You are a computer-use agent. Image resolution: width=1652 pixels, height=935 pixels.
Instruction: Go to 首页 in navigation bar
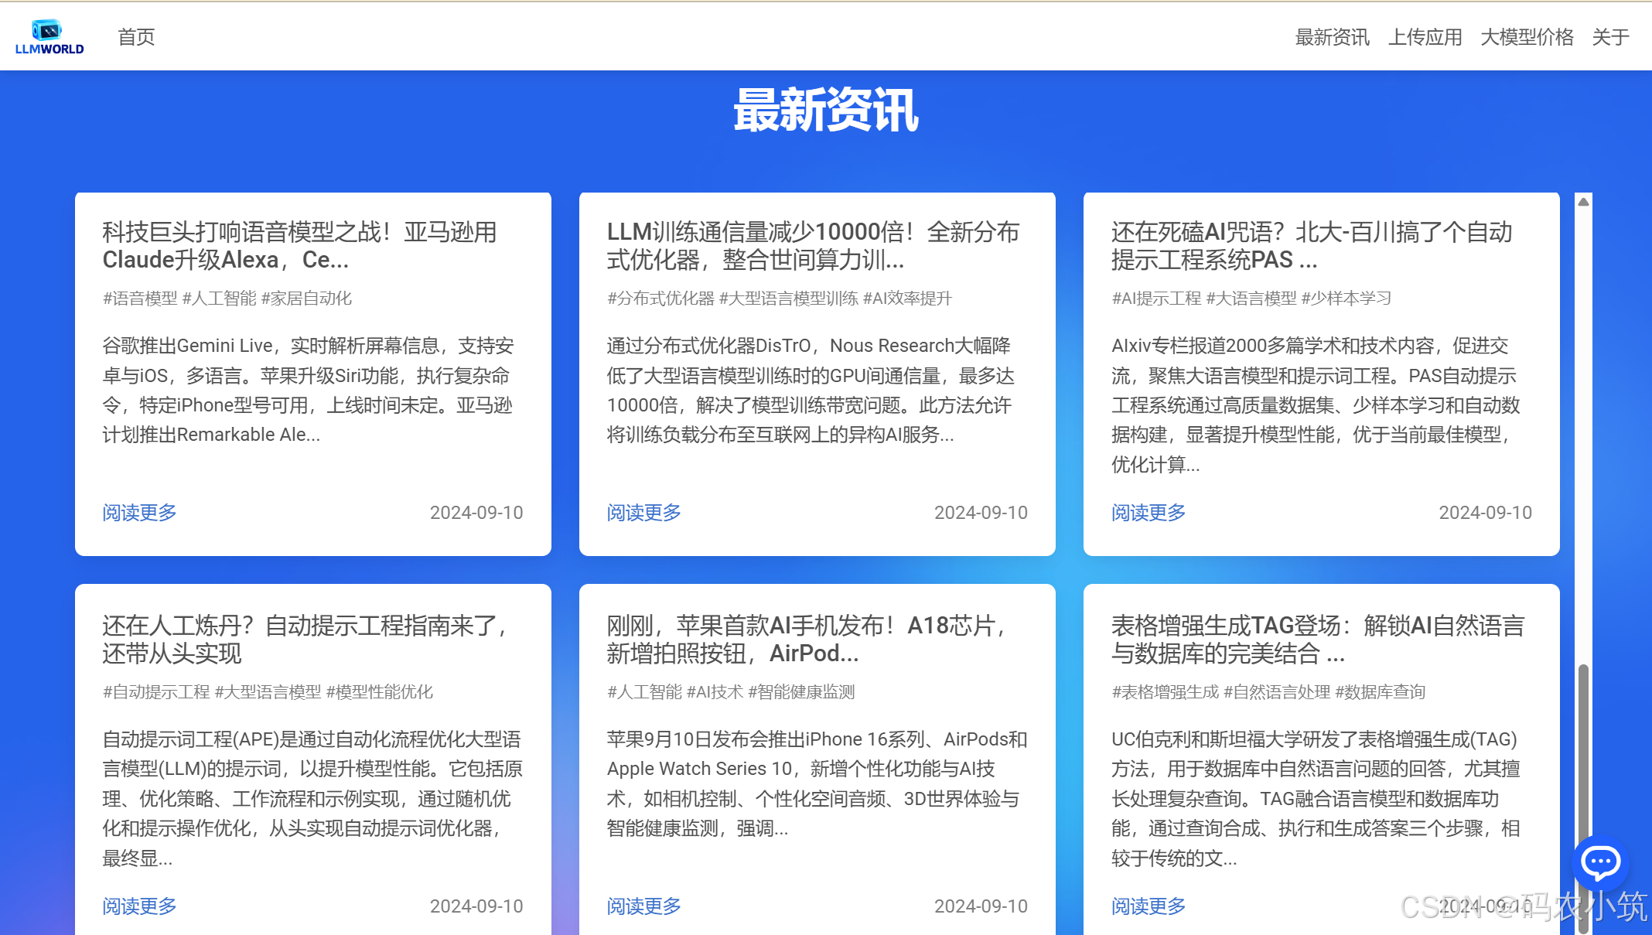pos(136,37)
